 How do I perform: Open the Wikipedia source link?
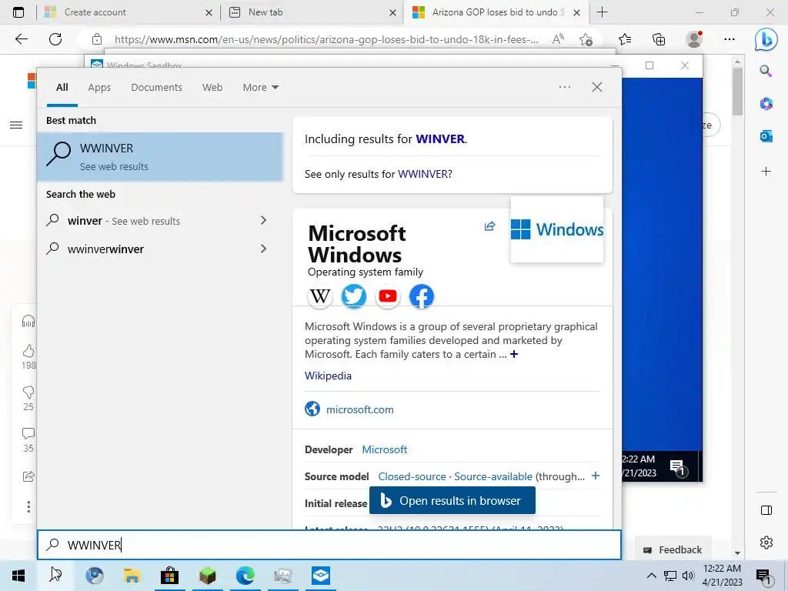328,376
